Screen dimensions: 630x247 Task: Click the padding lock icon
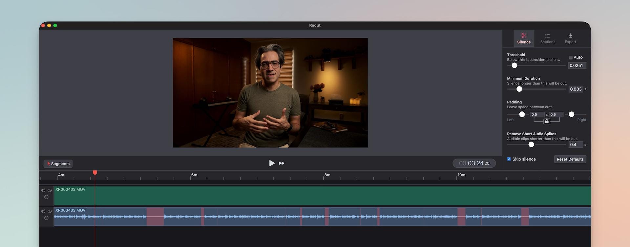coord(547,122)
